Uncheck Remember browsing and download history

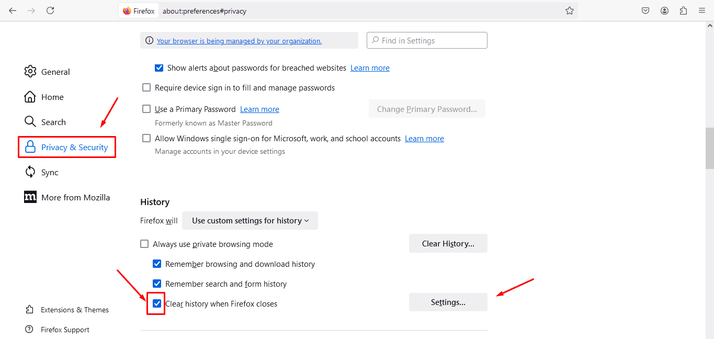157,264
